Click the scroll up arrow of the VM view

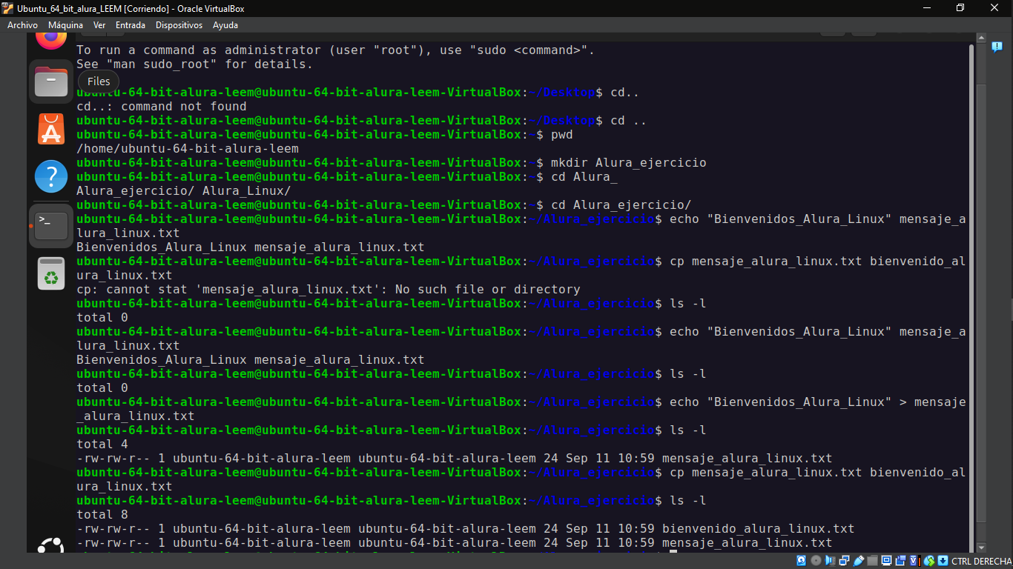pos(980,37)
